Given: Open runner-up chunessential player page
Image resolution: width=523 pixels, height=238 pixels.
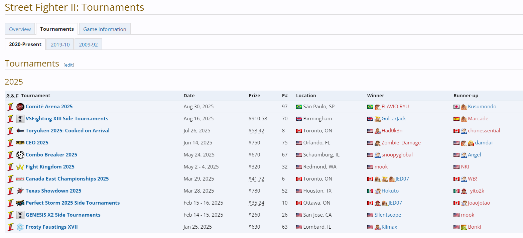Looking at the screenshot, I should [484, 131].
